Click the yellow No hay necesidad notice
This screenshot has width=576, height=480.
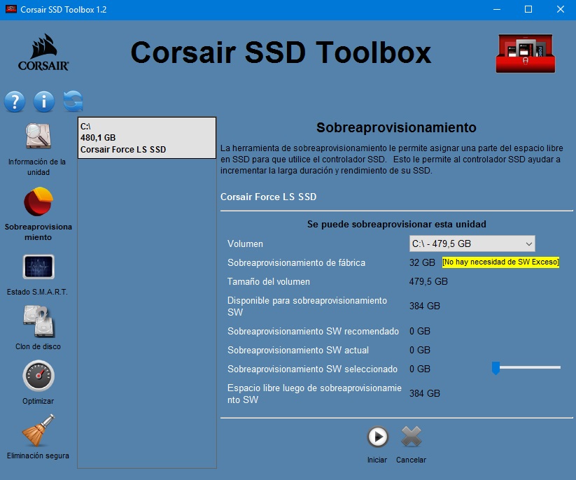click(x=500, y=262)
